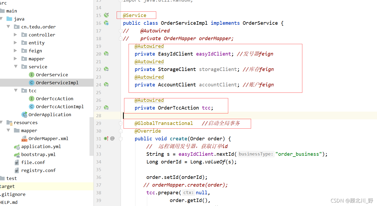The image size is (377, 206).
Task: Click the runnable class icon beside OrderApplication
Action: [24, 115]
